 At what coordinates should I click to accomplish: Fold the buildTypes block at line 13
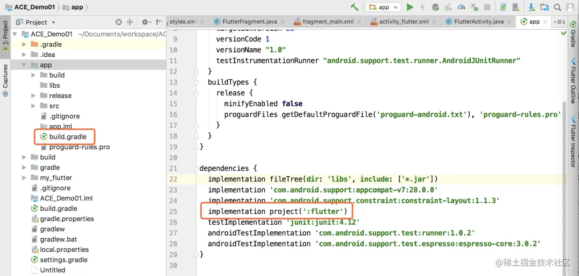point(196,82)
